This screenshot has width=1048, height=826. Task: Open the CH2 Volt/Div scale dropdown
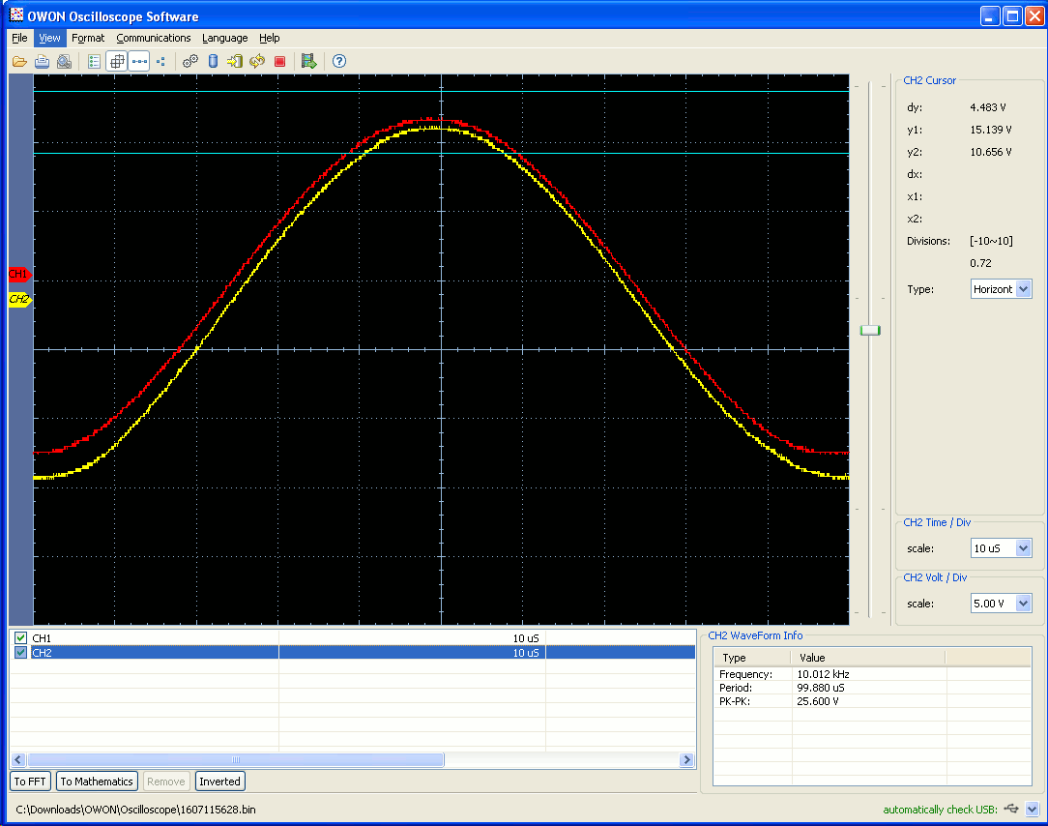coord(1023,604)
